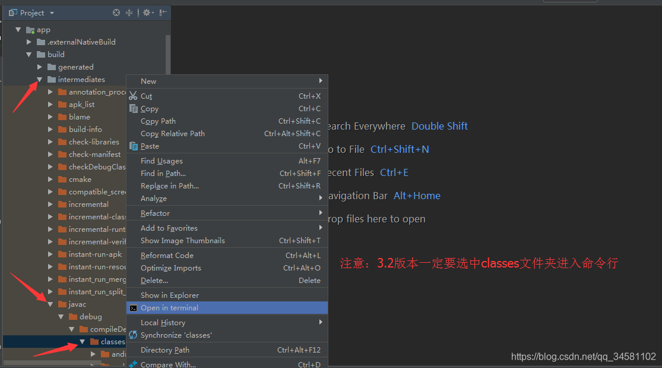
Task: Click the Project tree vertical scrollbar
Action: (168, 55)
